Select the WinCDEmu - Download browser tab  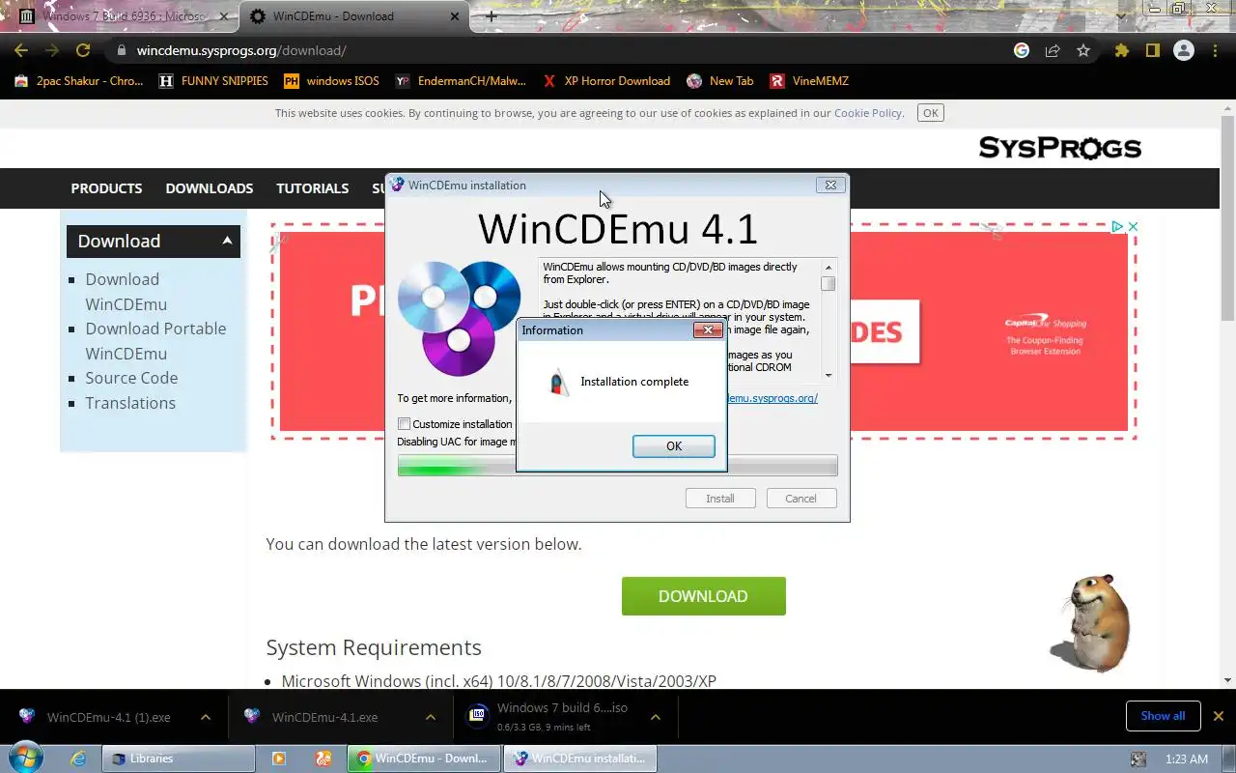352,16
